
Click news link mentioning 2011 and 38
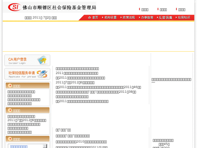(96, 92)
